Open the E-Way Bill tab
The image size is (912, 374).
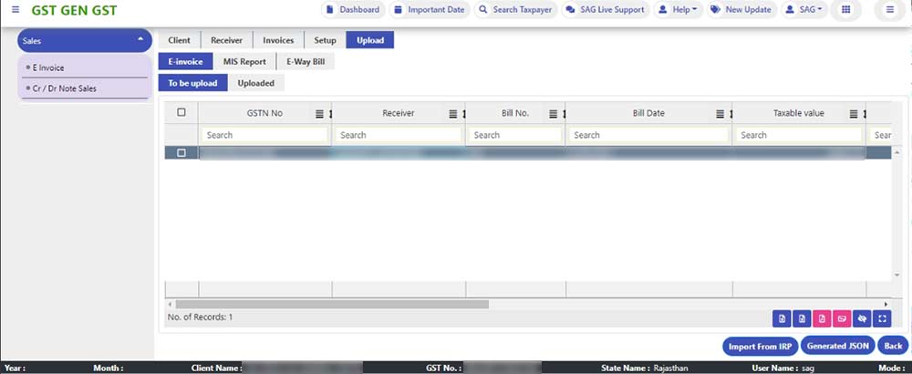(305, 62)
